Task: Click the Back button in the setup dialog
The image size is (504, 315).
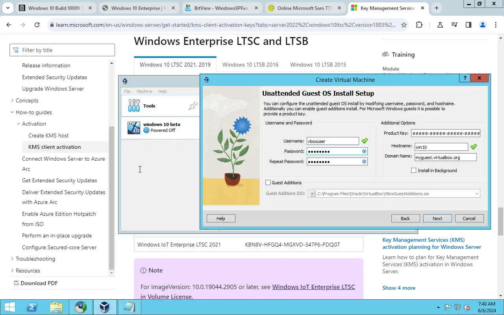Action: click(406, 219)
